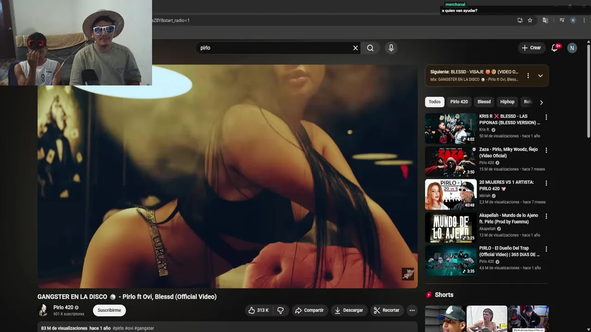Select the Todos chip
The width and height of the screenshot is (591, 332).
pyautogui.click(x=434, y=102)
